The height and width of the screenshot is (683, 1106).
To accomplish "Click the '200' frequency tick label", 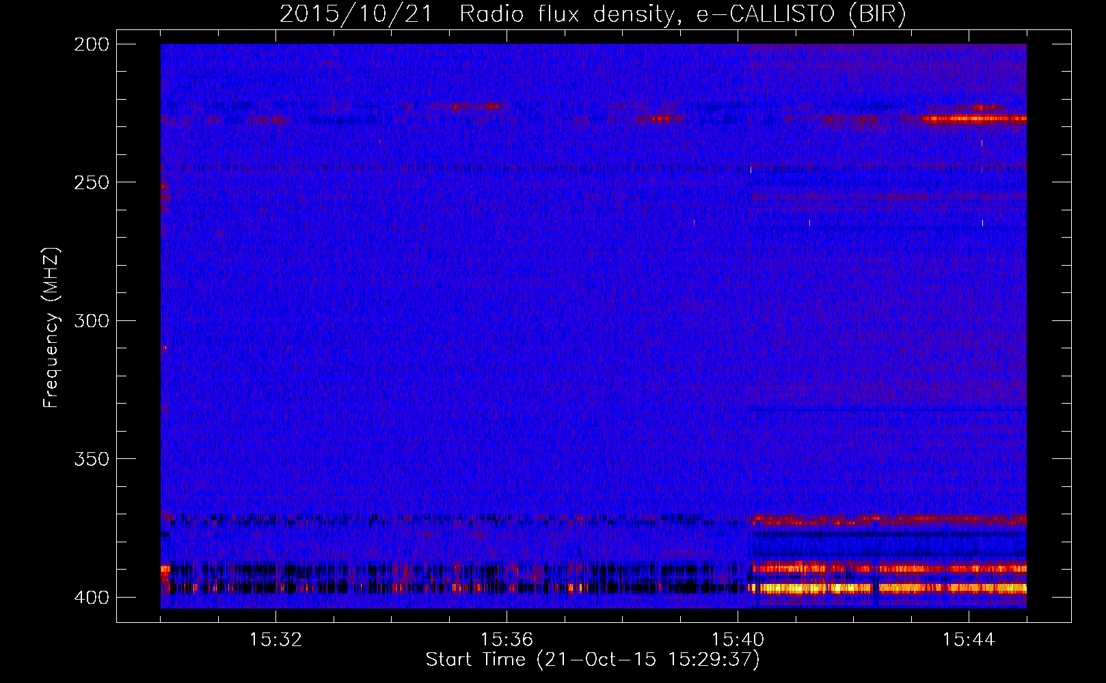I will coord(92,44).
